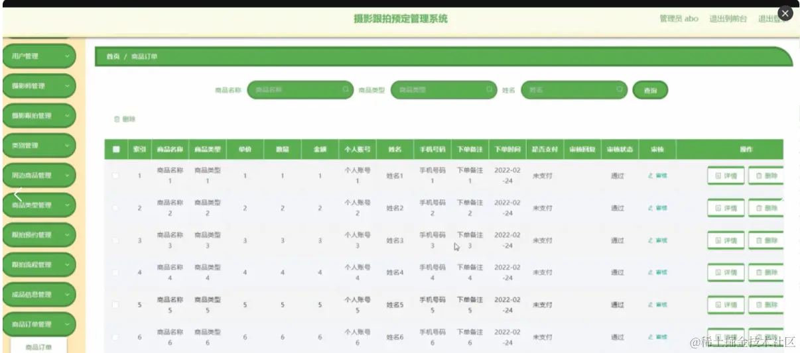The width and height of the screenshot is (800, 353).
Task: Click the 退出到前台 link
Action: click(x=728, y=19)
